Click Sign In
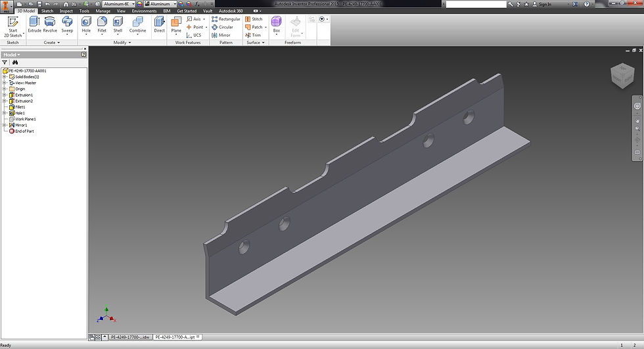The height and width of the screenshot is (349, 644). [x=541, y=4]
